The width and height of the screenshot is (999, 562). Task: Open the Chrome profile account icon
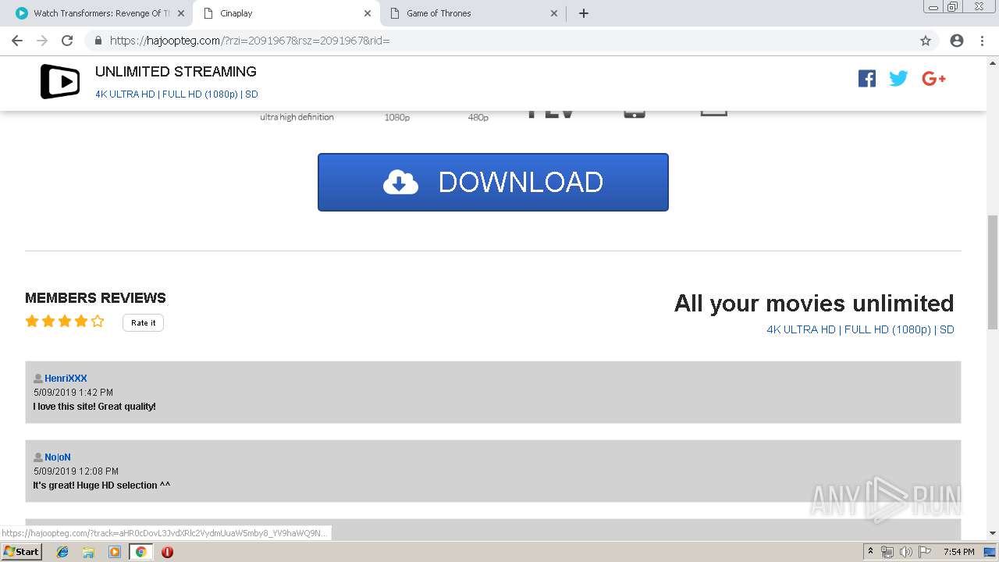957,41
